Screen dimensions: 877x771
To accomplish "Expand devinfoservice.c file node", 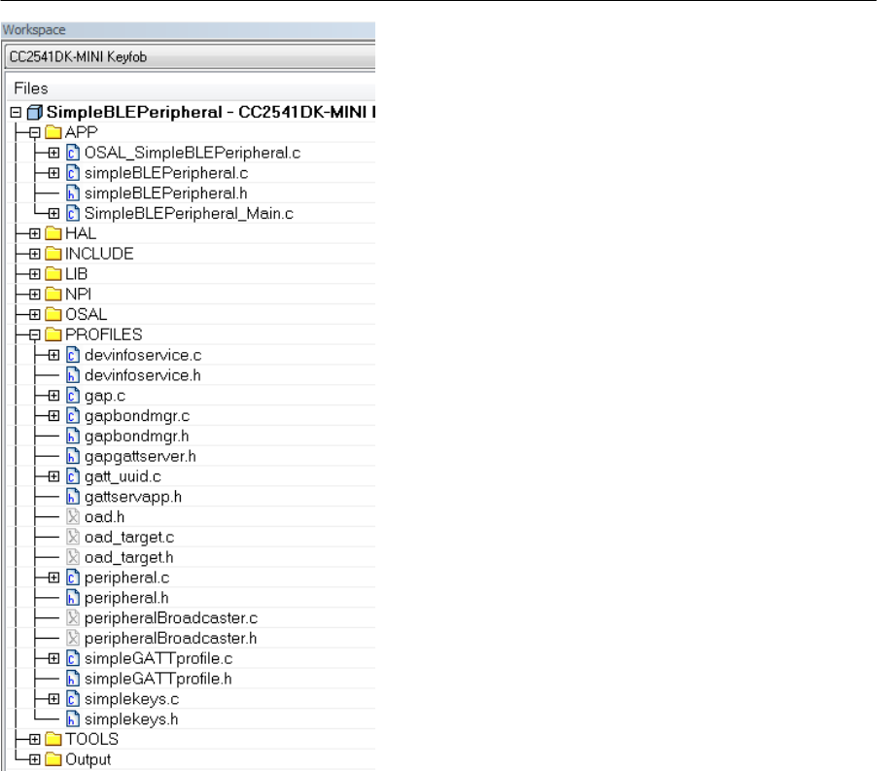I will point(53,355).
